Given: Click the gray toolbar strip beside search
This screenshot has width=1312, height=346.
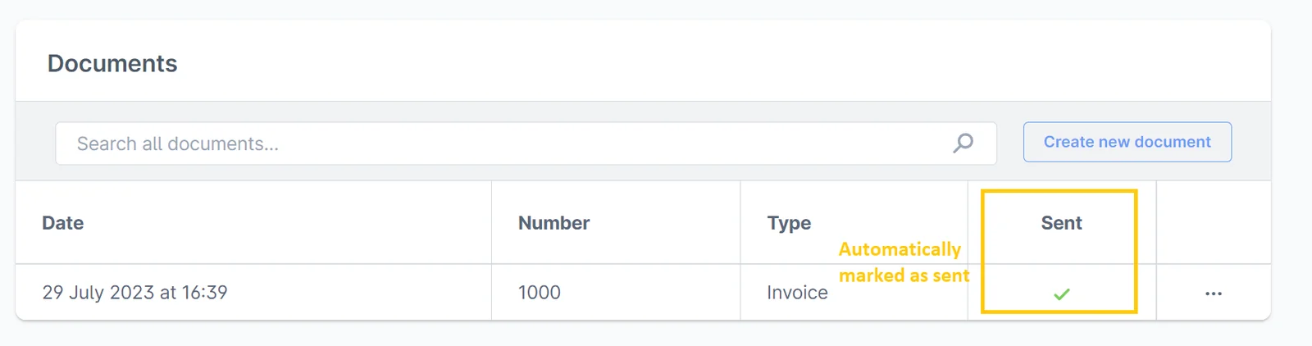Looking at the screenshot, I should click(x=1251, y=142).
